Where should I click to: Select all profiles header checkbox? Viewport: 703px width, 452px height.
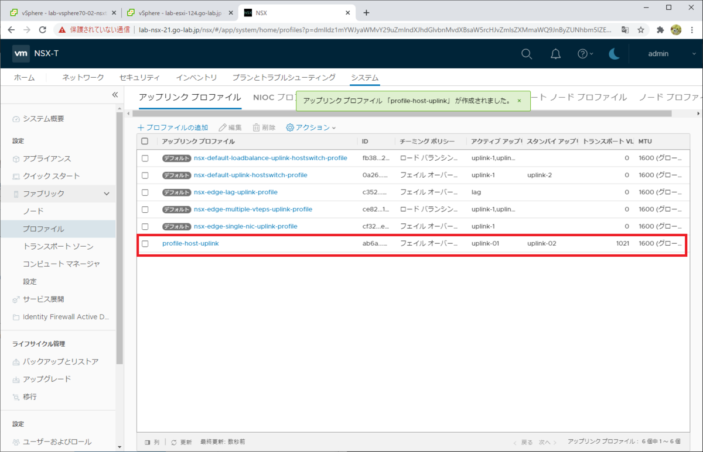145,142
